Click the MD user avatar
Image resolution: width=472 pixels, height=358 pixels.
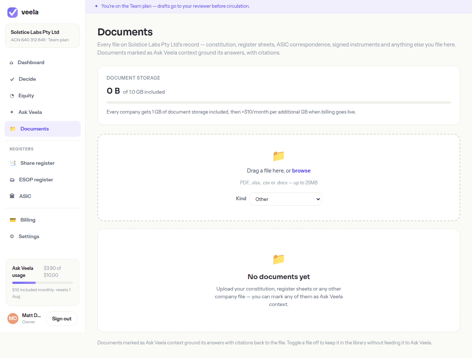(x=13, y=319)
